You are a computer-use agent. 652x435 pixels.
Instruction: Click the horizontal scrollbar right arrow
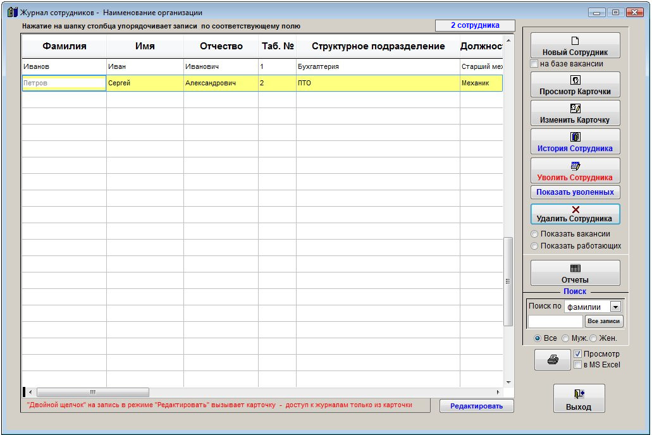pos(498,392)
